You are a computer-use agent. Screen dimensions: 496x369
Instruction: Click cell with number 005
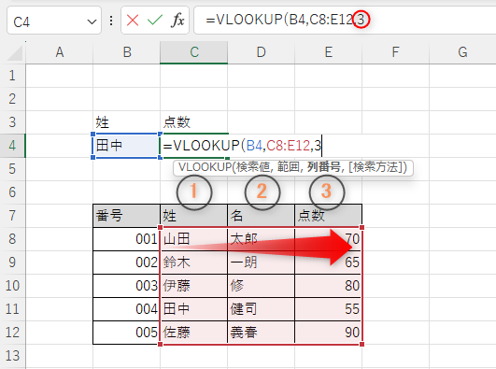[x=126, y=333]
